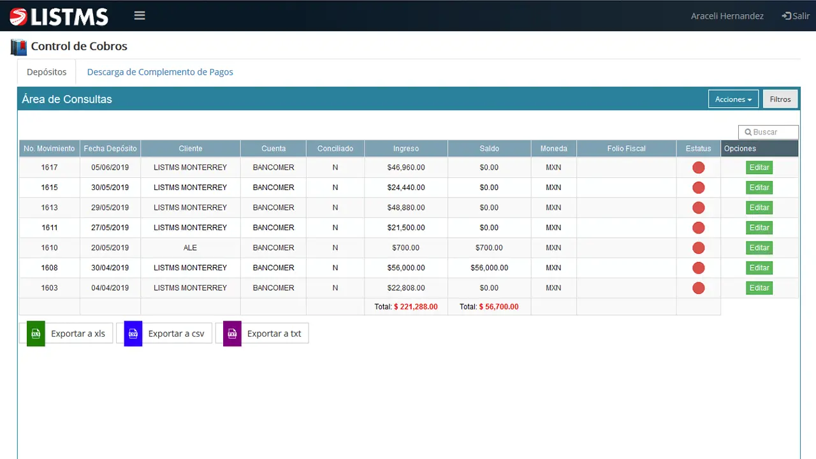Click the Salir logout icon
This screenshot has height=459, width=816.
pos(787,16)
